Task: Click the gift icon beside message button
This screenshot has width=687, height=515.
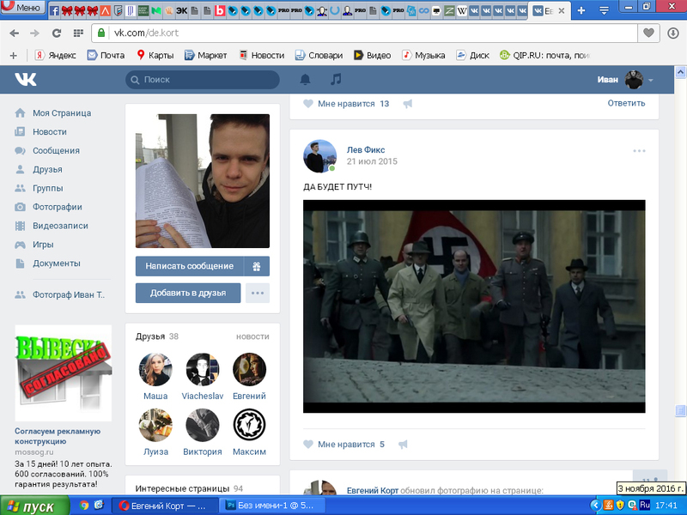Action: point(258,266)
